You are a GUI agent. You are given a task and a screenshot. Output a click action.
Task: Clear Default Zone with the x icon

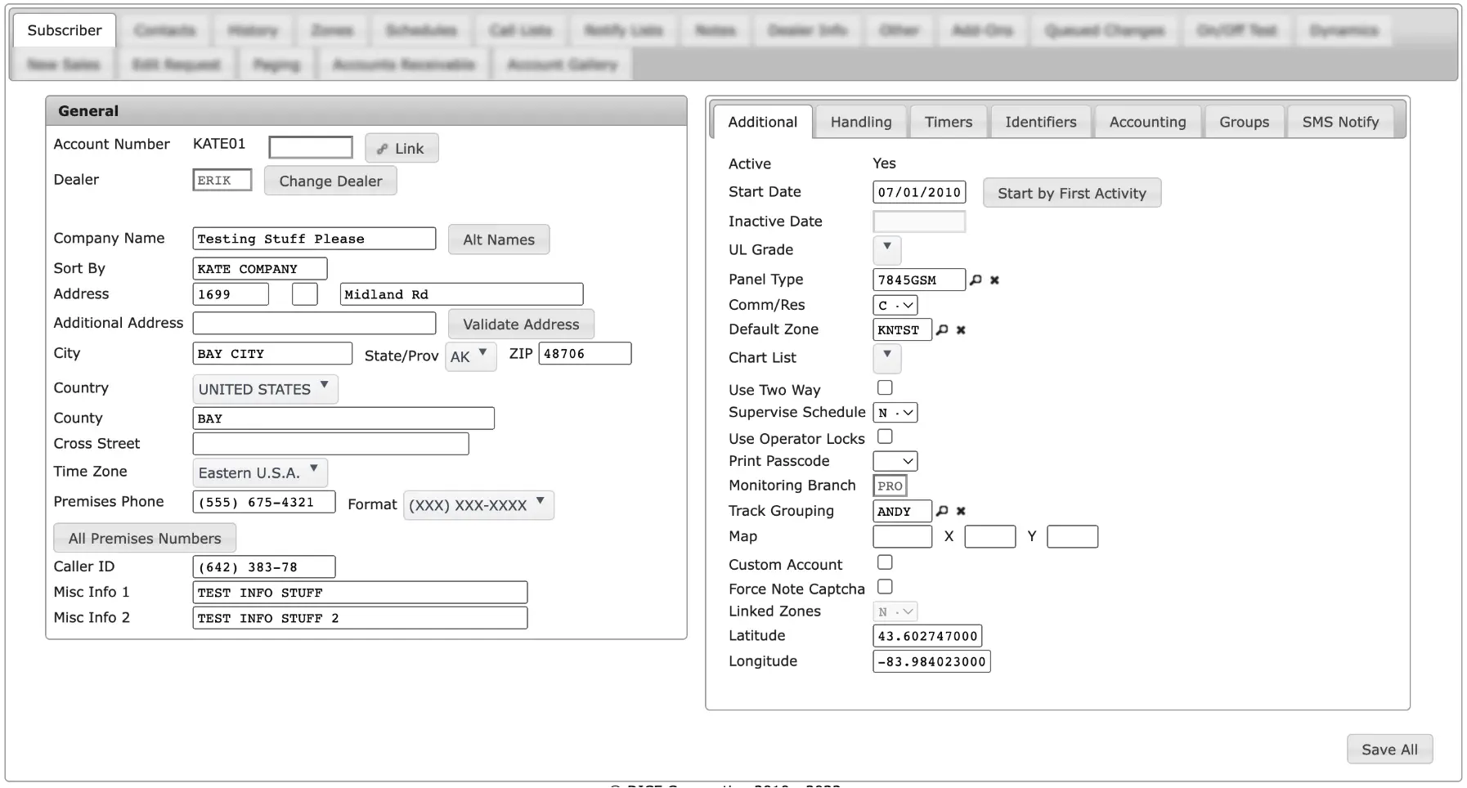[x=961, y=330]
